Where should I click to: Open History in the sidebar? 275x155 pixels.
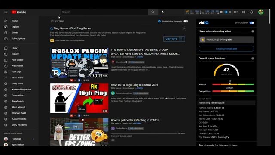click(x=15, y=54)
